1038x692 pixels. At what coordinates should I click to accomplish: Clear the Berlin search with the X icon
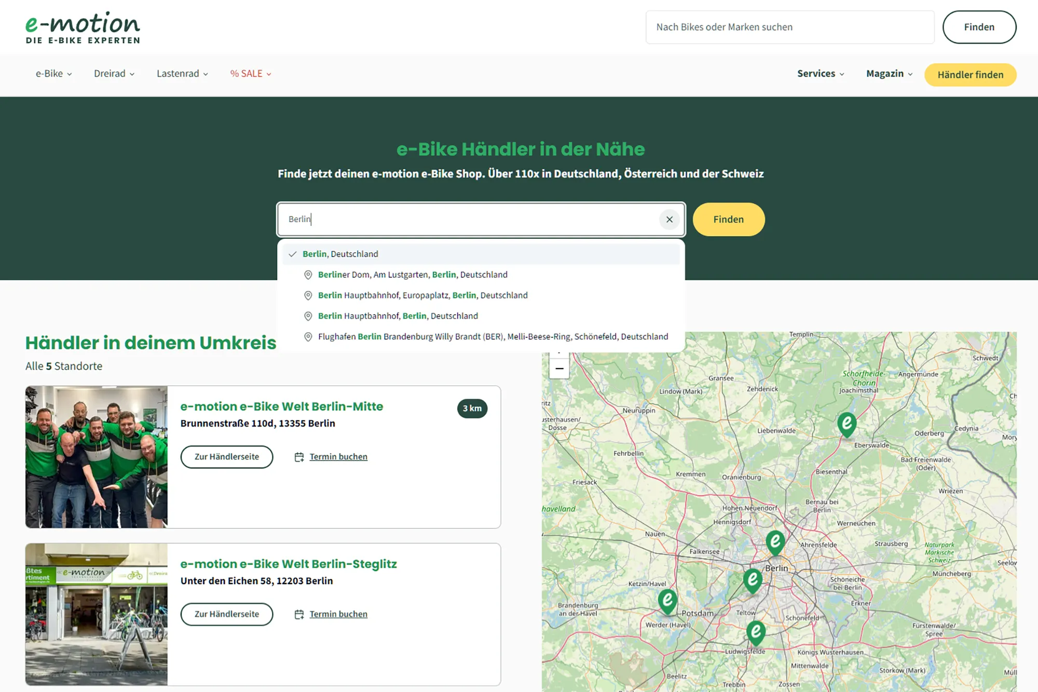pyautogui.click(x=669, y=219)
